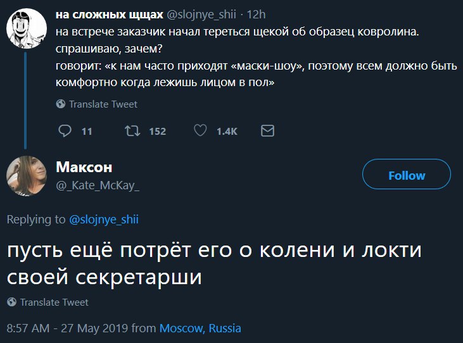463x343 pixels.
Task: Click the envelope direct message icon
Action: coord(267,131)
